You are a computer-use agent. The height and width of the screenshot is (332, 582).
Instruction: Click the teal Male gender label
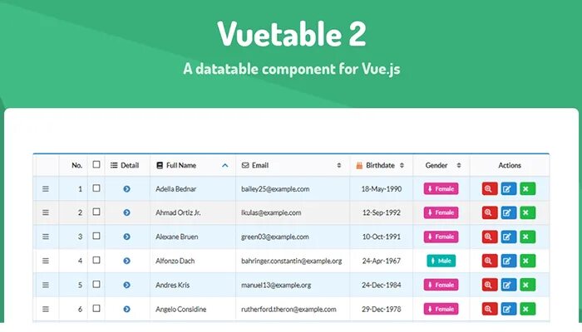[441, 261]
